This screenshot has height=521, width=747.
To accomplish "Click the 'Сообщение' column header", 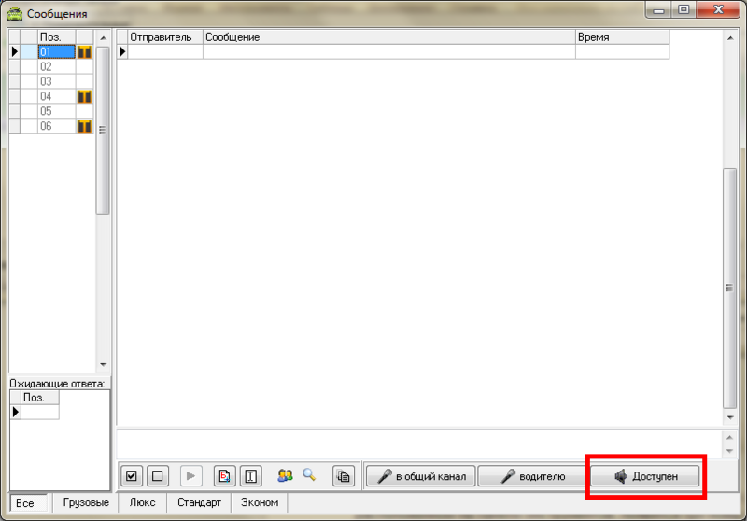I will 388,37.
